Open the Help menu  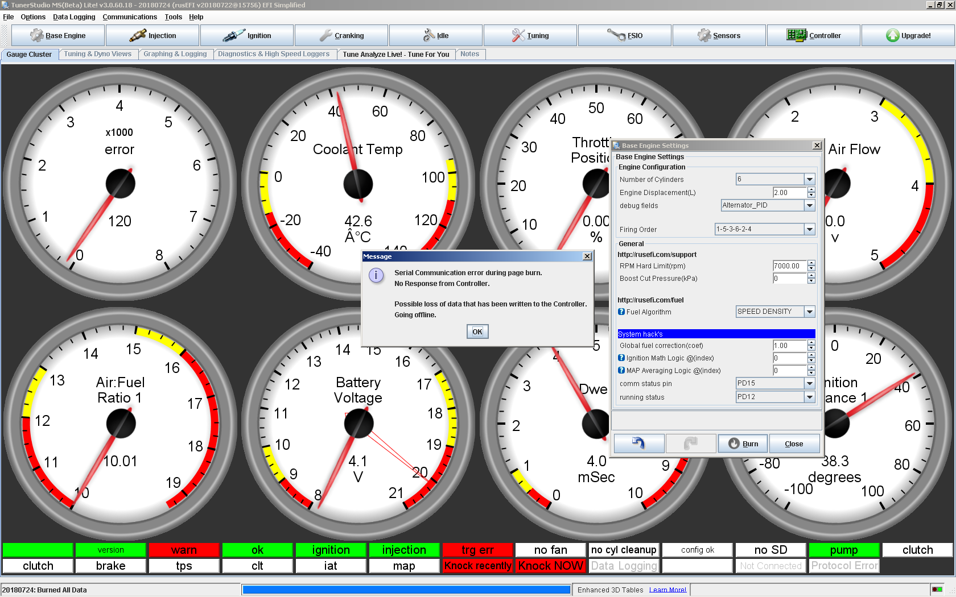click(196, 17)
